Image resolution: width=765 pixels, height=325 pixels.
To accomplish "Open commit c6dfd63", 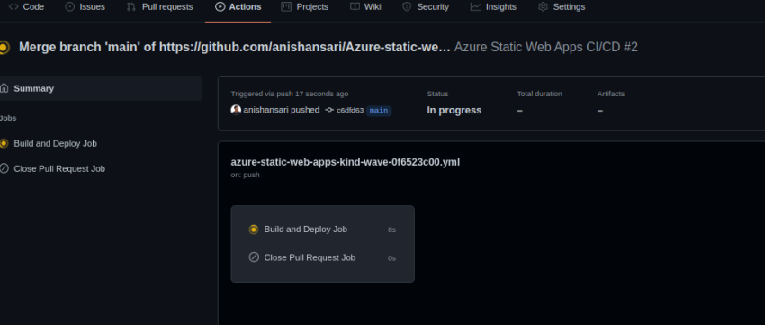I will coord(350,111).
